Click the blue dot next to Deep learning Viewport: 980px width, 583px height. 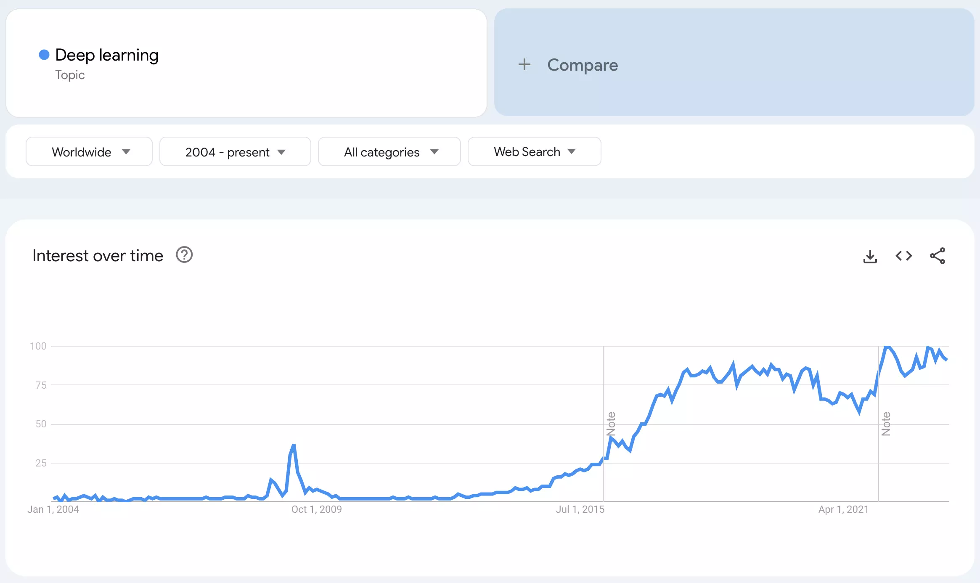pos(44,55)
